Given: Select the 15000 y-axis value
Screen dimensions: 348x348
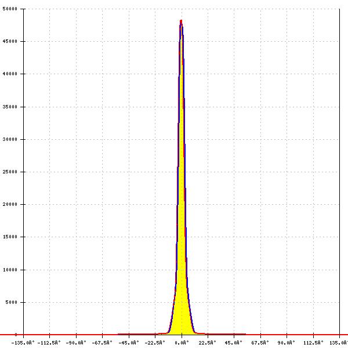Looking at the screenshot, I should [10, 237].
